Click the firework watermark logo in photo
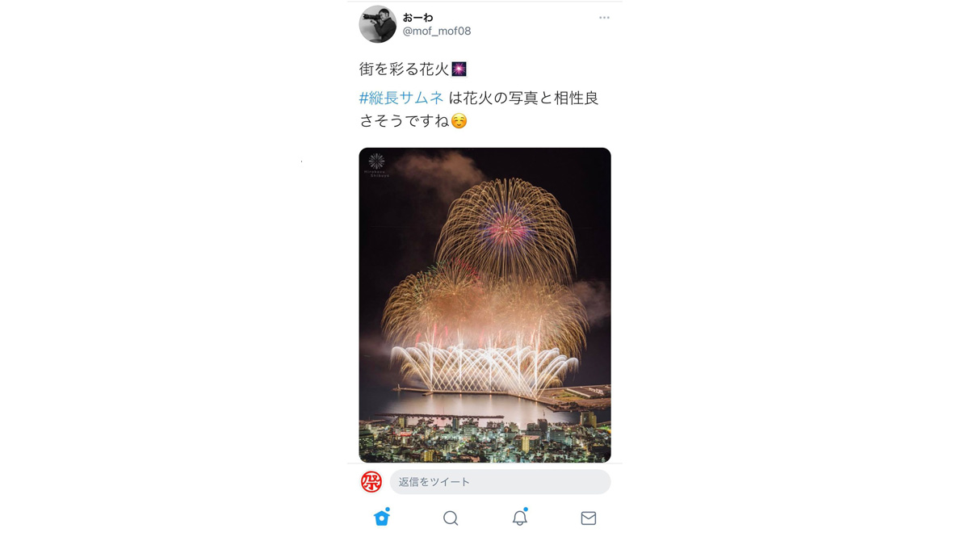The image size is (969, 545). [x=376, y=164]
